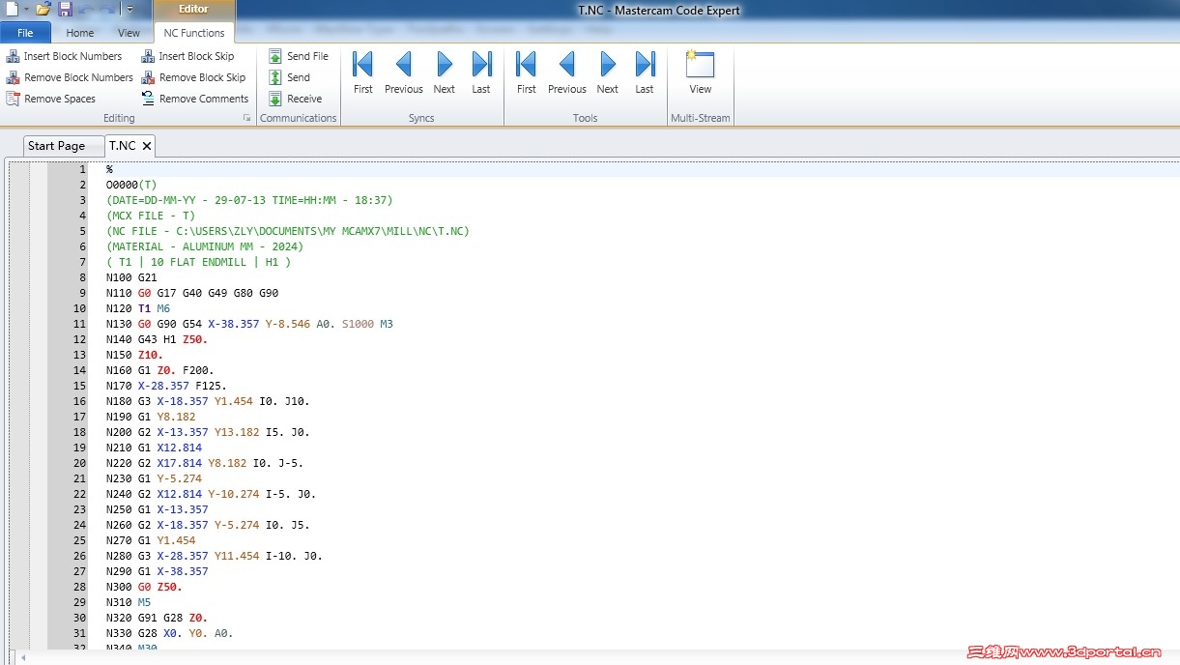
Task: Click T1 M6 tool change line
Action: coord(138,308)
